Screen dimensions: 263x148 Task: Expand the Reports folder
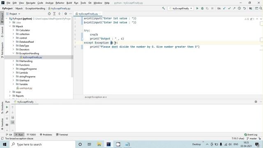pyautogui.click(x=10, y=96)
